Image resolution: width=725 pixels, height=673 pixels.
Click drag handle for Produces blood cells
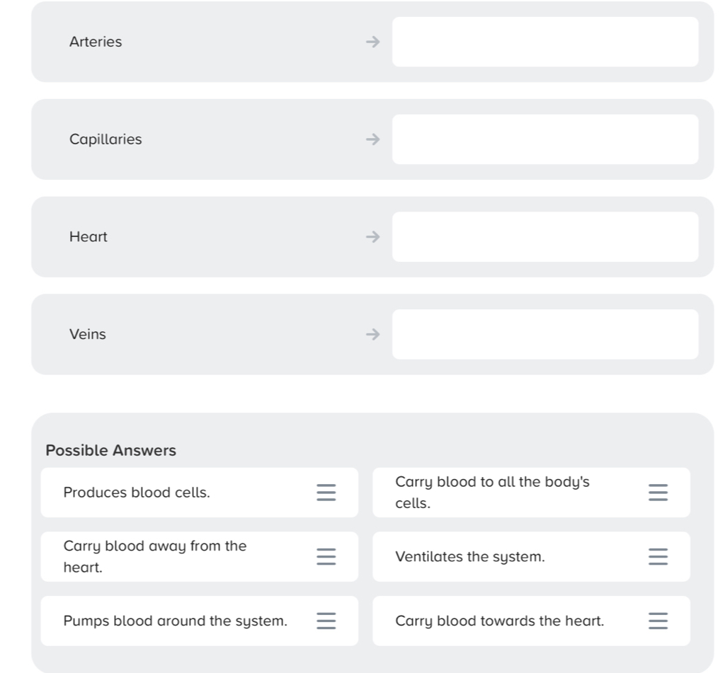pos(326,493)
